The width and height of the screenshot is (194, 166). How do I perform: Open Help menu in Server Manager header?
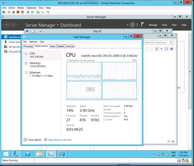pos(184,25)
